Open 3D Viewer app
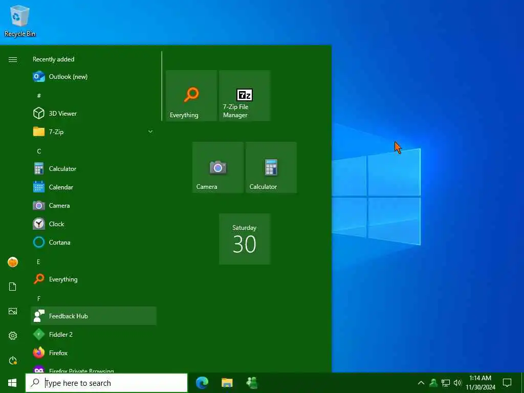Viewport: 524px width, 393px height. coord(94,113)
